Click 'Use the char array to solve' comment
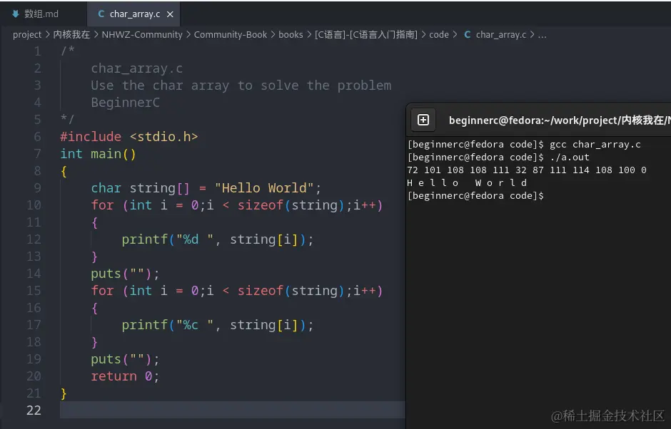Viewport: 671px width, 429px height. (x=241, y=86)
